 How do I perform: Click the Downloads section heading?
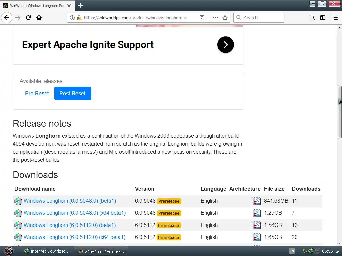pos(35,175)
